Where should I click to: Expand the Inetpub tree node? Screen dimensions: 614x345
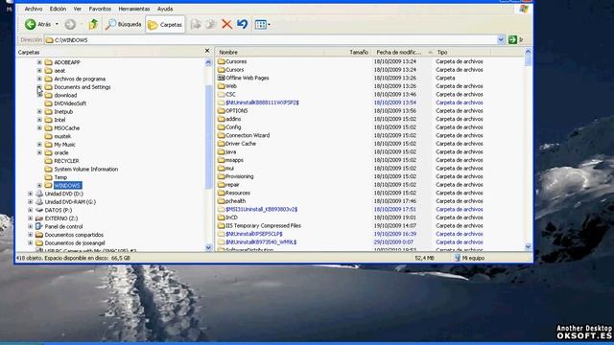point(39,111)
